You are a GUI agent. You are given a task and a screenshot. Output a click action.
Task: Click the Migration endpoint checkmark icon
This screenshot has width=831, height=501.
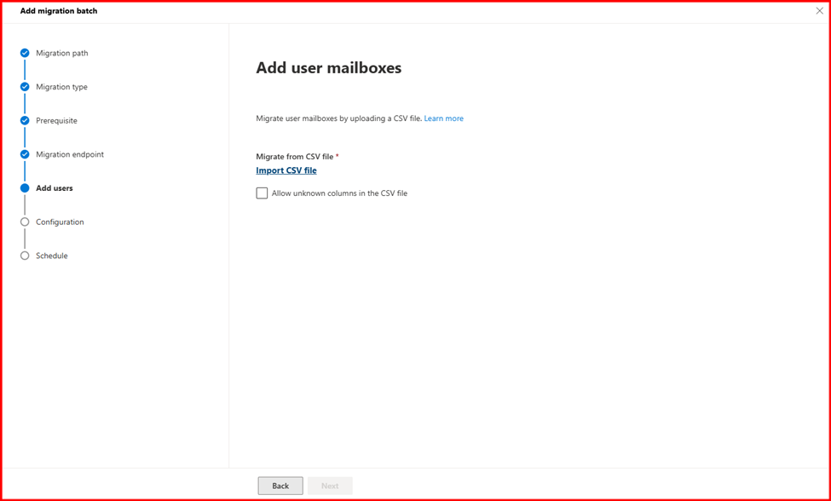coord(25,154)
